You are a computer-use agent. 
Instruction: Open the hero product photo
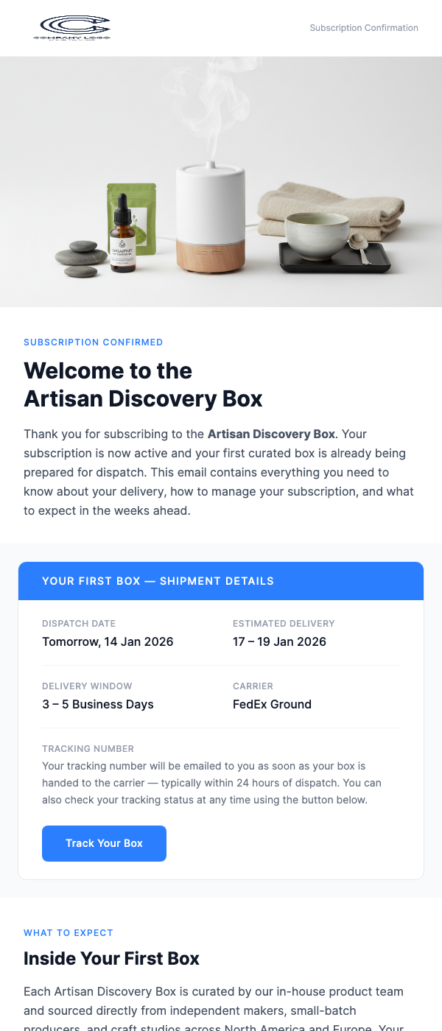221,184
